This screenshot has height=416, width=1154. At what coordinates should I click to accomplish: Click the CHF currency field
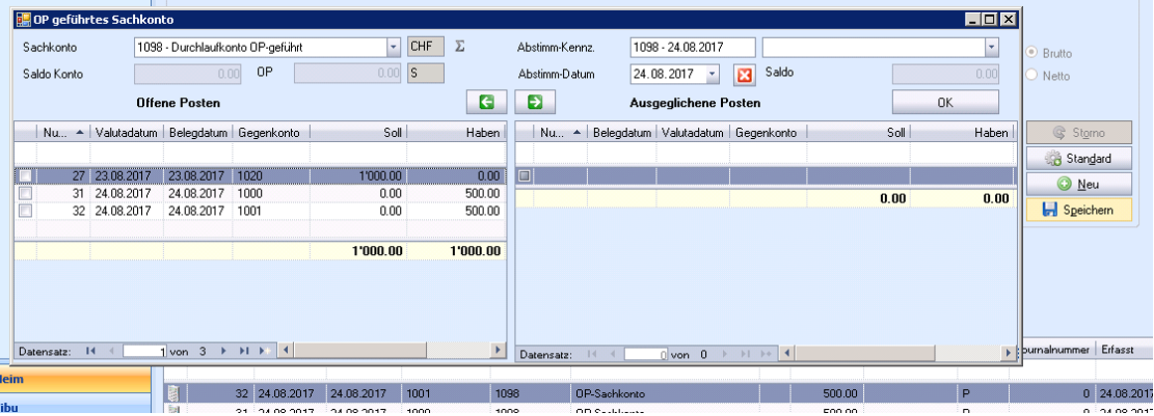click(x=426, y=47)
